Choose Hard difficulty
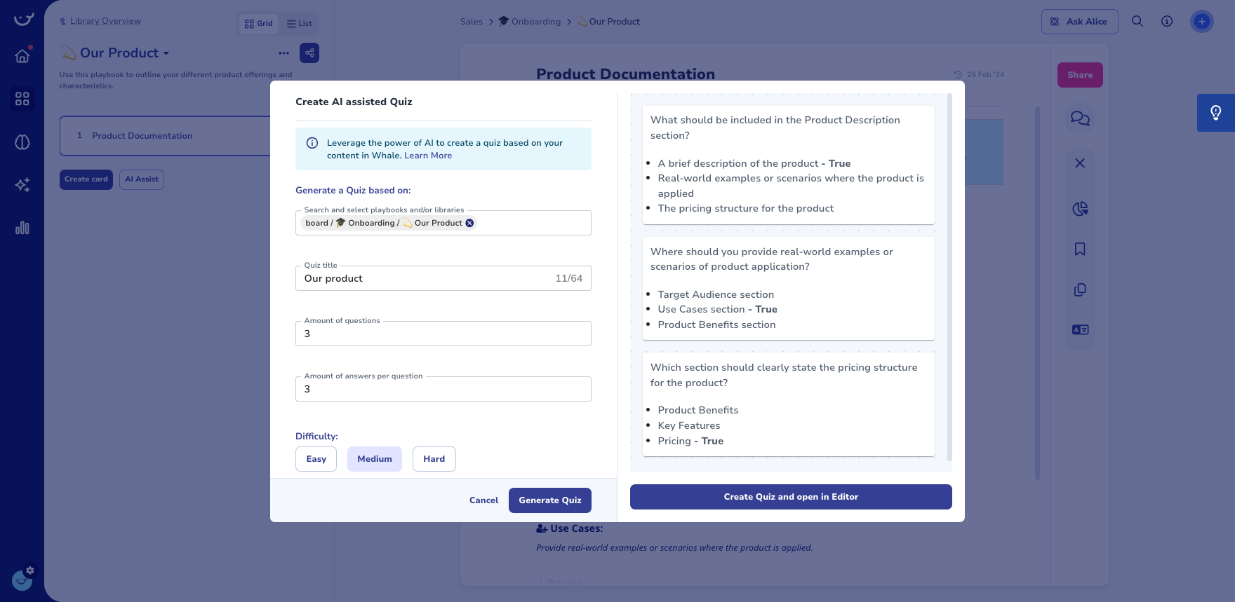This screenshot has width=1235, height=602. [x=434, y=459]
